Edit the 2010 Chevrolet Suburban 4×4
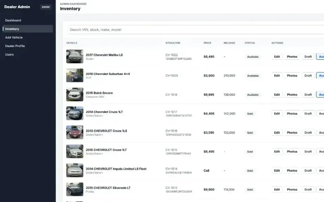 click(x=277, y=76)
